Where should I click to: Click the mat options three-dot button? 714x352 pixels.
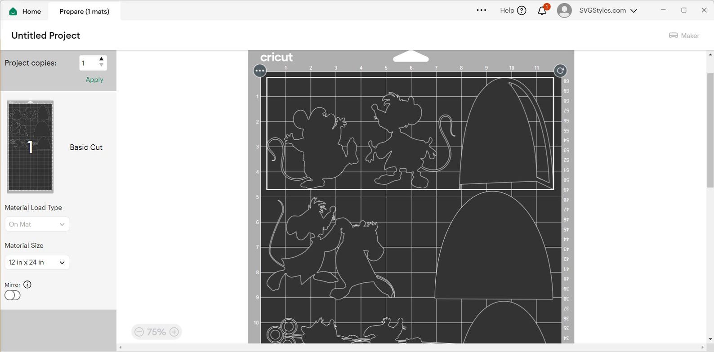pos(260,71)
